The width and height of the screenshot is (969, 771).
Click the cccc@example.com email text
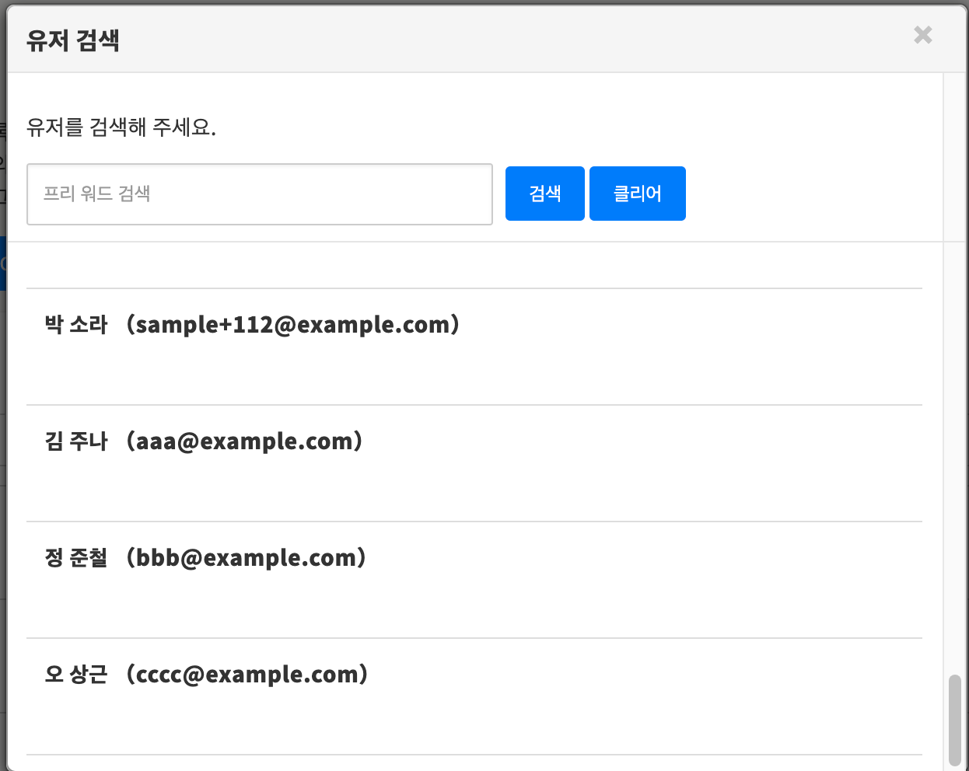pyautogui.click(x=251, y=675)
